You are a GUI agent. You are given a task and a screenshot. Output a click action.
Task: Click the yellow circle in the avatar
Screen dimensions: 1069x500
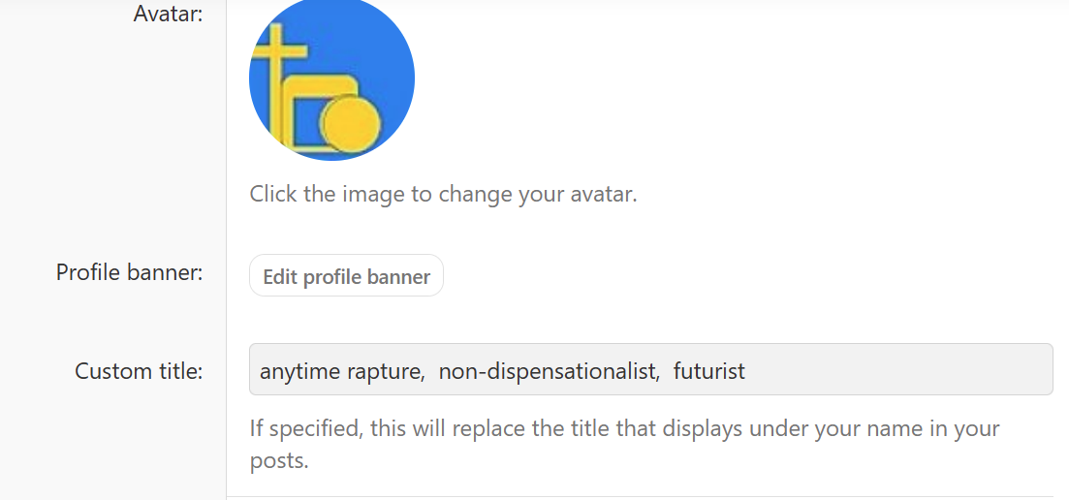click(x=347, y=124)
